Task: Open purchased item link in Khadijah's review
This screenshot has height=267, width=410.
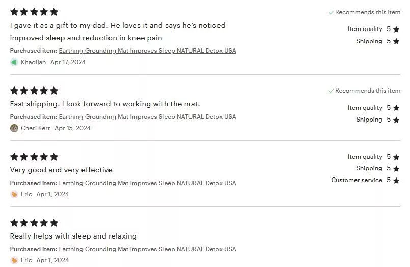Action: coord(148,51)
